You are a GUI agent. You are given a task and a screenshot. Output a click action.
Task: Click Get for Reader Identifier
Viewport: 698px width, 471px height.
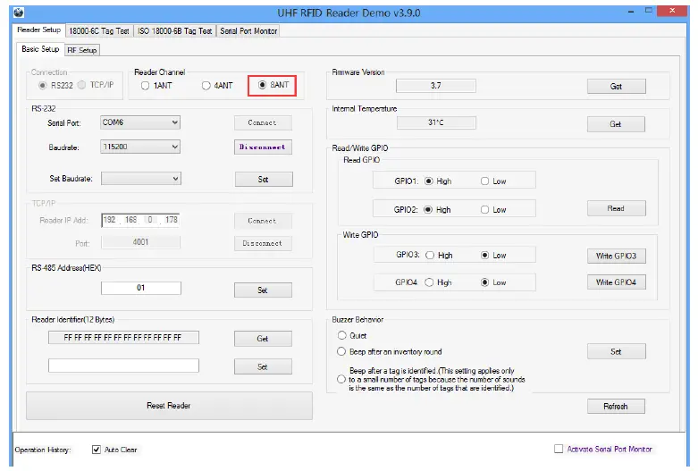click(x=263, y=339)
